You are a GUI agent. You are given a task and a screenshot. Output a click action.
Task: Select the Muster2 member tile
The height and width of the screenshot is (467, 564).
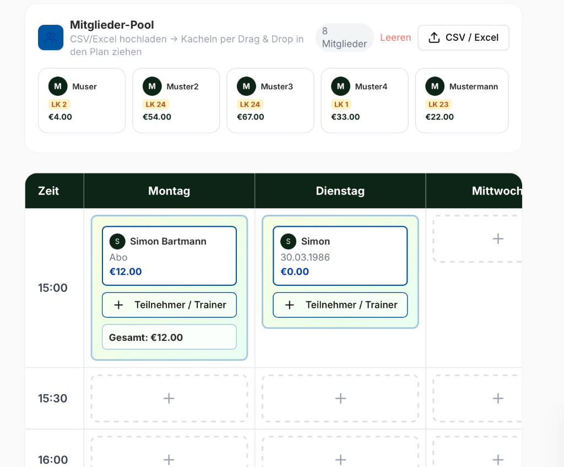tap(176, 101)
